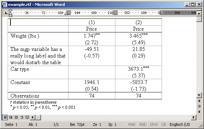Toggle ÄND track changes in status bar
This screenshot has height=129, width=204.
(143, 124)
